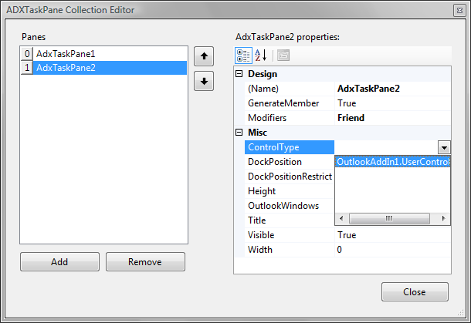Switch to Alphabetical sort view
The height and width of the screenshot is (323, 471).
pyautogui.click(x=260, y=56)
